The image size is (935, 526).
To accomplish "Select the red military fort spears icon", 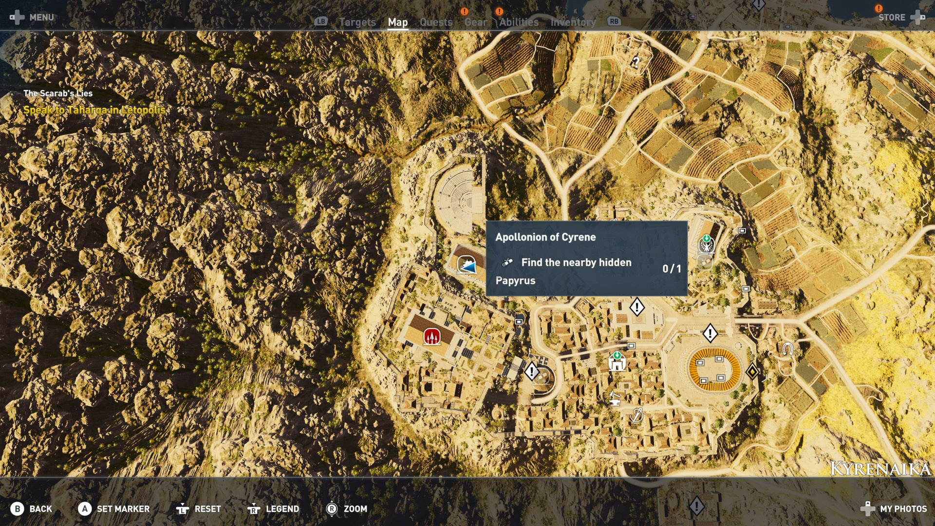I will (x=431, y=336).
